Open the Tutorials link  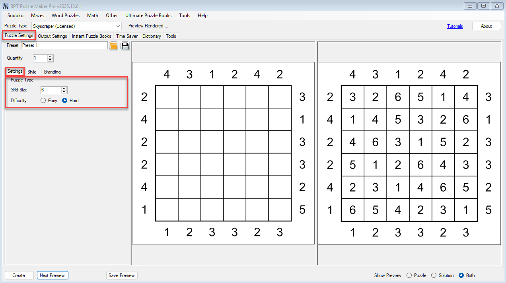coord(455,26)
